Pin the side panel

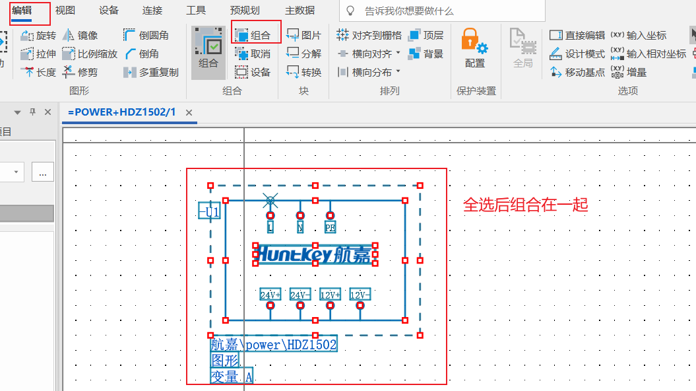point(32,112)
